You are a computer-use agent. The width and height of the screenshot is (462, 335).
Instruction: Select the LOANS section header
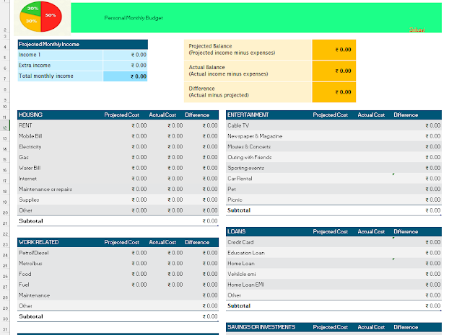237,231
